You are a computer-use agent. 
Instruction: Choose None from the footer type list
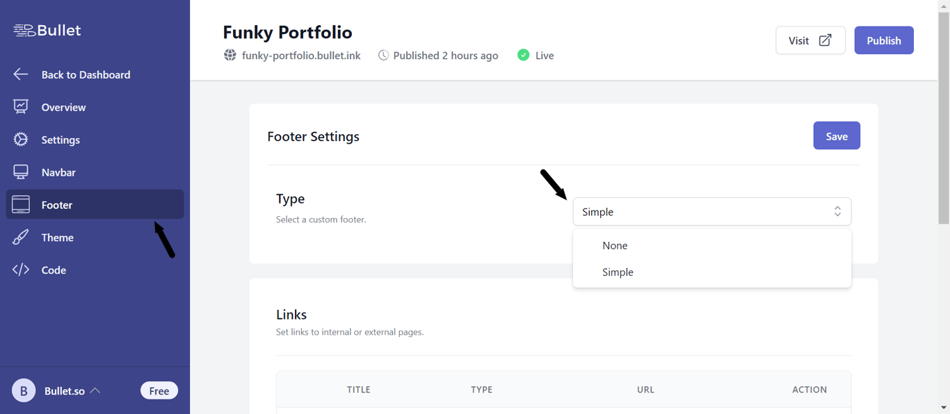(x=615, y=246)
